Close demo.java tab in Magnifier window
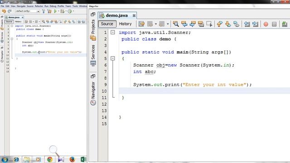290x163 pixels. 134,16
